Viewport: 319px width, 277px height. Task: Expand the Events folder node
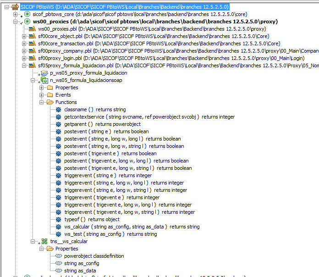[41, 95]
